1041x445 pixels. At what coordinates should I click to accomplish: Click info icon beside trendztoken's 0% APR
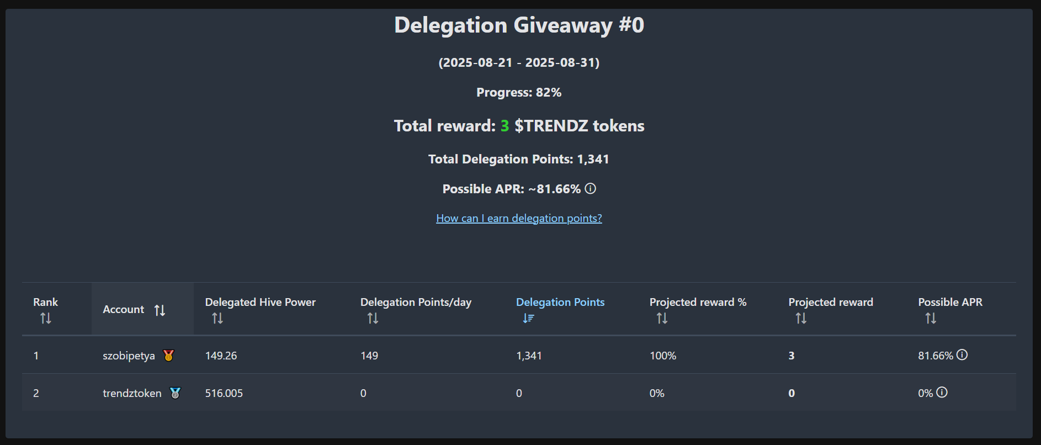[x=942, y=393]
